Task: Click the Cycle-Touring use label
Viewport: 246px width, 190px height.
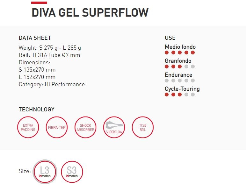Action: [x=182, y=89]
